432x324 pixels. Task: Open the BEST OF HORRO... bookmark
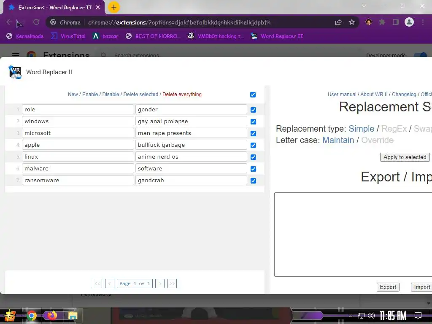click(153, 36)
